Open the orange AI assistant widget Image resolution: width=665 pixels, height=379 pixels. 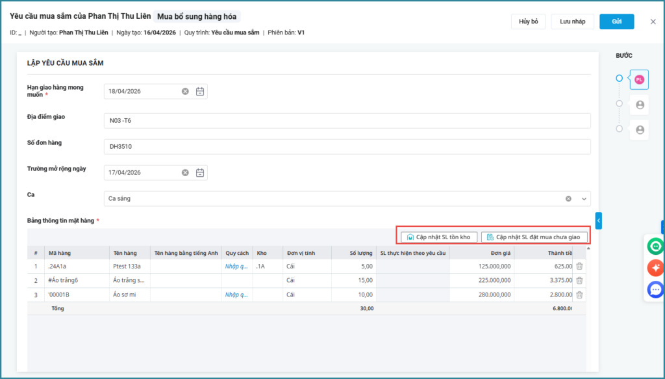655,268
